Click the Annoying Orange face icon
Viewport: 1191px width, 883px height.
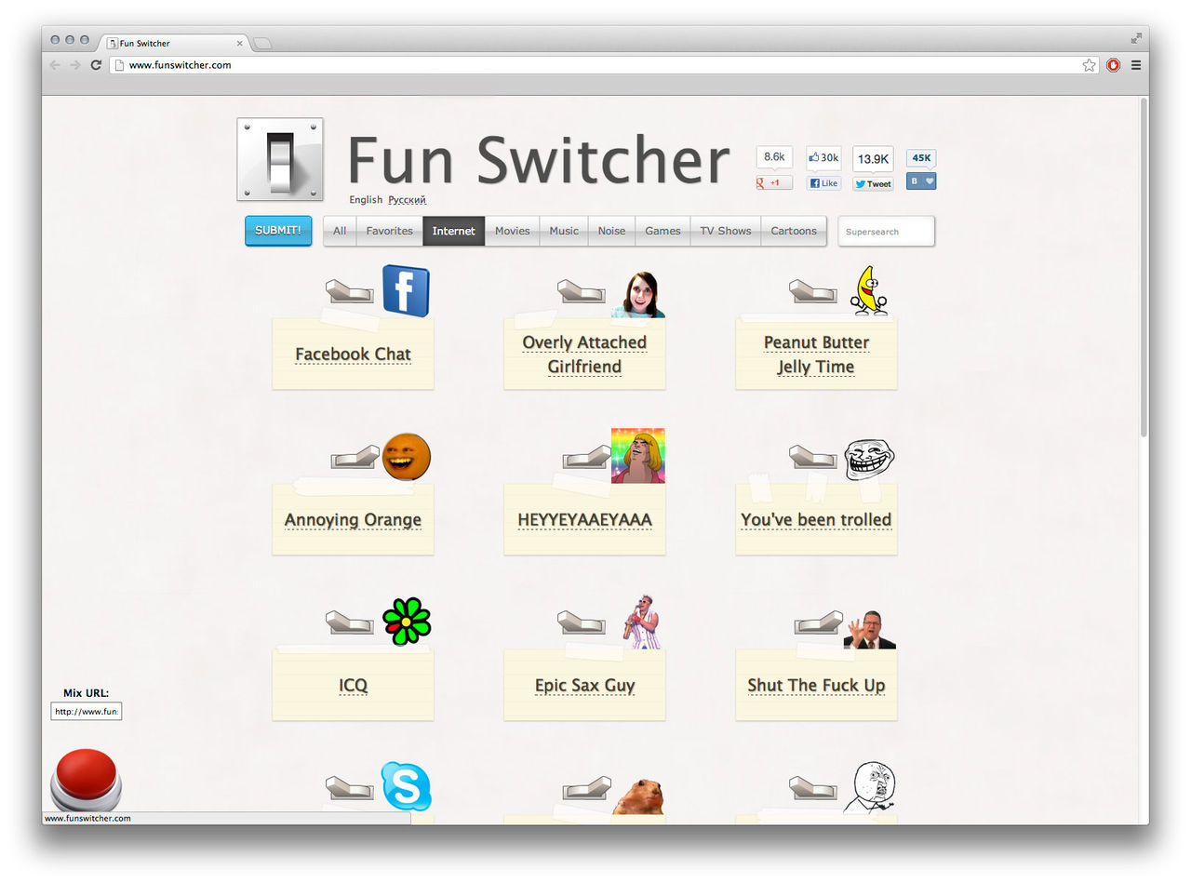coord(407,457)
